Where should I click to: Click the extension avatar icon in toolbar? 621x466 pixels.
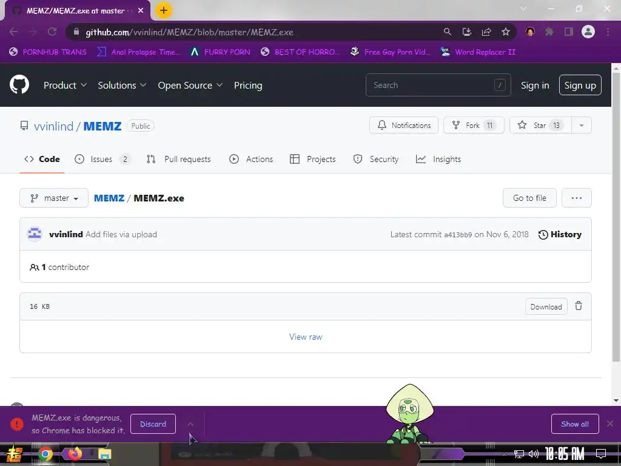[x=530, y=32]
